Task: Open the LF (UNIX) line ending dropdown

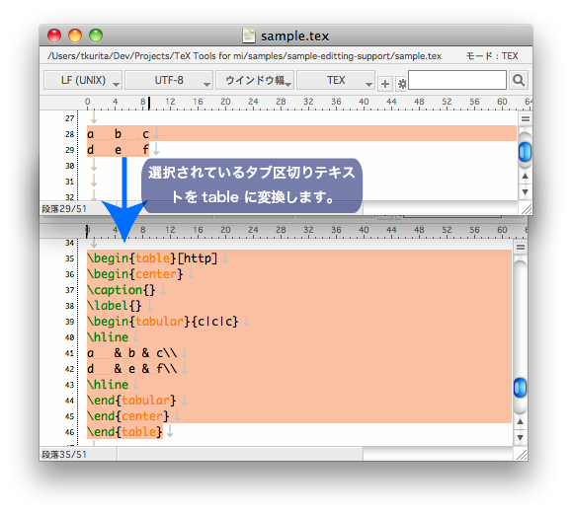Action: [x=83, y=80]
